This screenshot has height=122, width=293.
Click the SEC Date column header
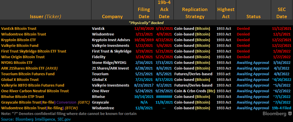pos(282,13)
